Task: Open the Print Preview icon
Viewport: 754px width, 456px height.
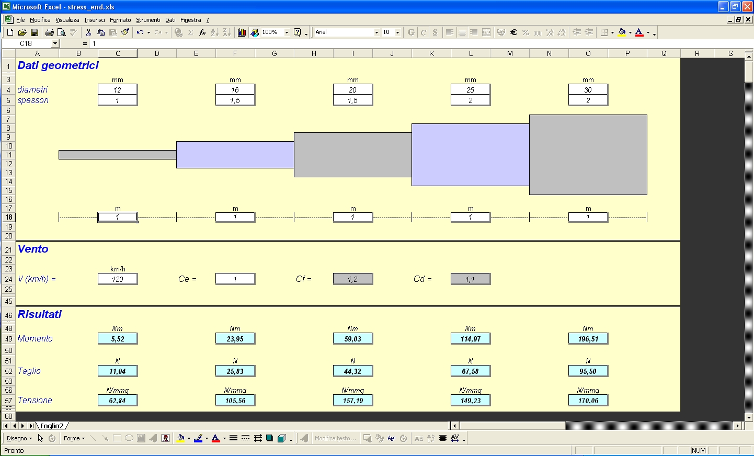Action: pos(62,32)
